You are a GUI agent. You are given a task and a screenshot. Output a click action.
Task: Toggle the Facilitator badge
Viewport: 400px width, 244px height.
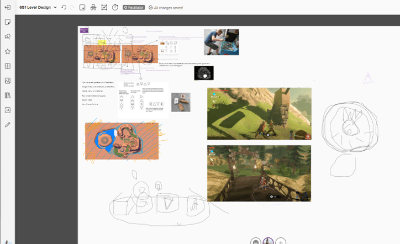(x=133, y=8)
